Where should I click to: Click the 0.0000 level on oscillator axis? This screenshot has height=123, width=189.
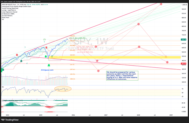184,112
